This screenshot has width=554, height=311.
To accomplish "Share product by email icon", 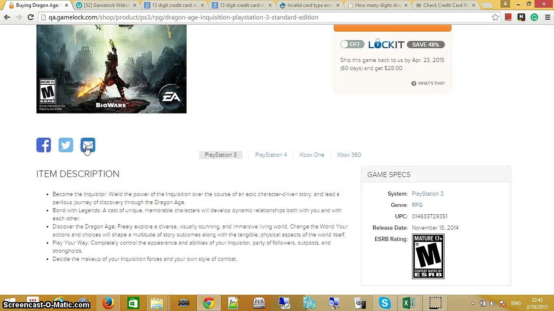I will coord(88,145).
